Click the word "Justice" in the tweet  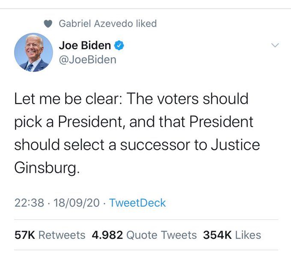click(235, 144)
